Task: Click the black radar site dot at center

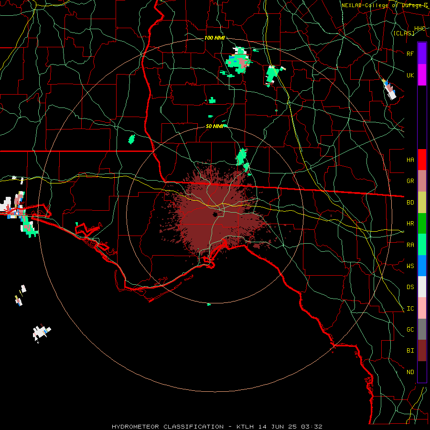Action: tap(215, 214)
